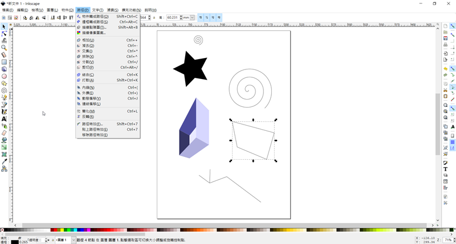
Task: Select the Color dropper tool
Action: [4, 161]
